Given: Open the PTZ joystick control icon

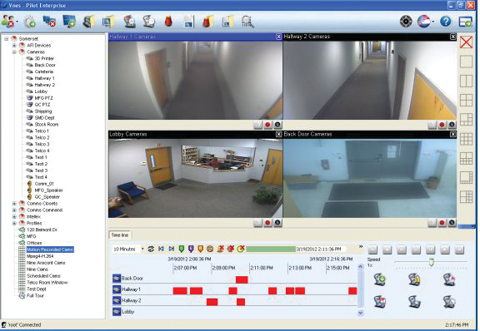Looking at the screenshot, I should [x=406, y=22].
